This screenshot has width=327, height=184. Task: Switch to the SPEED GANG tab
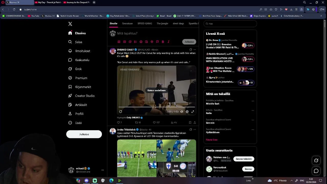[145, 24]
